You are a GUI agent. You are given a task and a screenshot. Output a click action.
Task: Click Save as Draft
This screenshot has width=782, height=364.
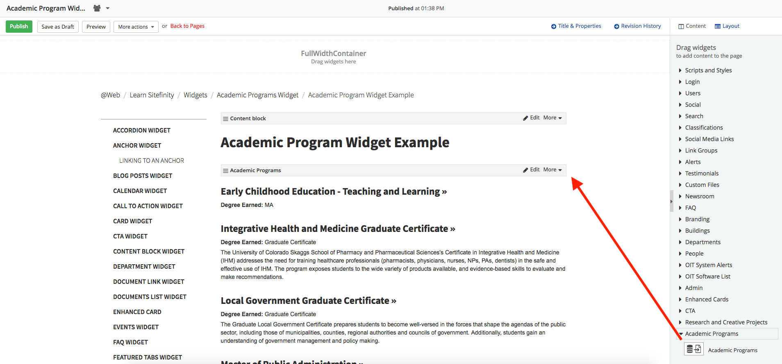point(58,27)
